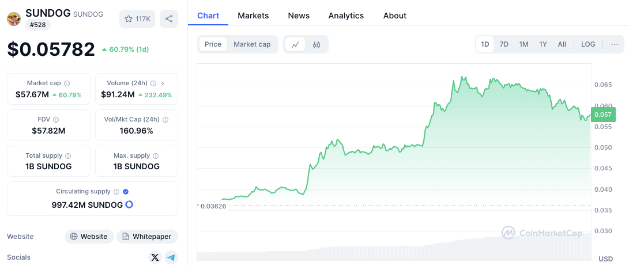Click the USD currency label on chart
The width and height of the screenshot is (629, 266).
click(606, 259)
